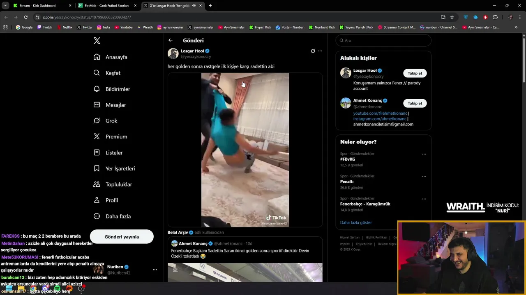526x295 pixels.
Task: Click Gönderi yayınla button
Action: tap(122, 236)
